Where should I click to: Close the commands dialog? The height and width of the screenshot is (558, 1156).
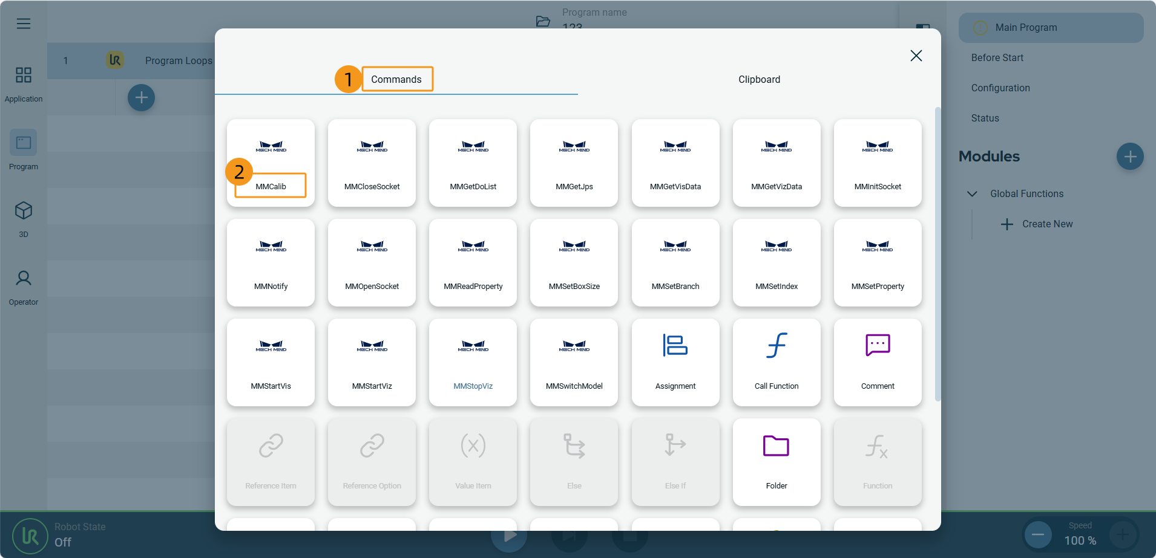[916, 56]
